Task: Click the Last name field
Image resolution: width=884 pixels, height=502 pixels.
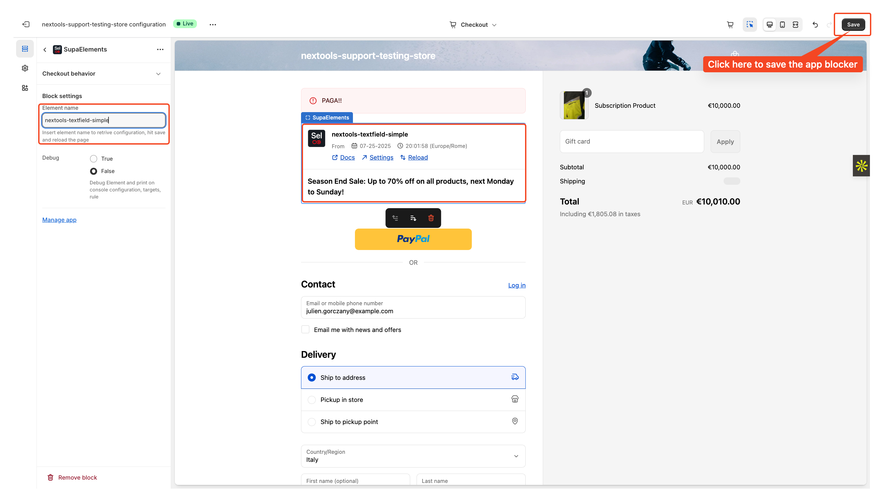Action: 471,480
